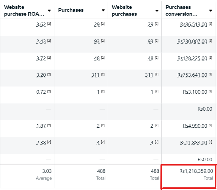Click footnote [2] beside 93 website purchases
Screen dimensions: 217x190
(x=156, y=41)
